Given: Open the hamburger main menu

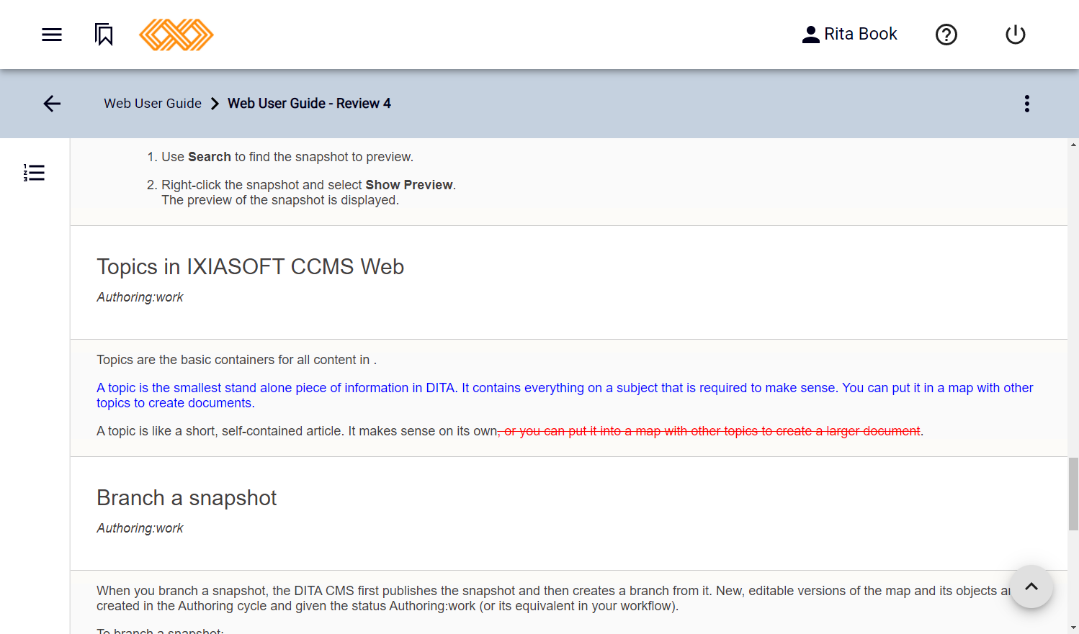Looking at the screenshot, I should 52,35.
